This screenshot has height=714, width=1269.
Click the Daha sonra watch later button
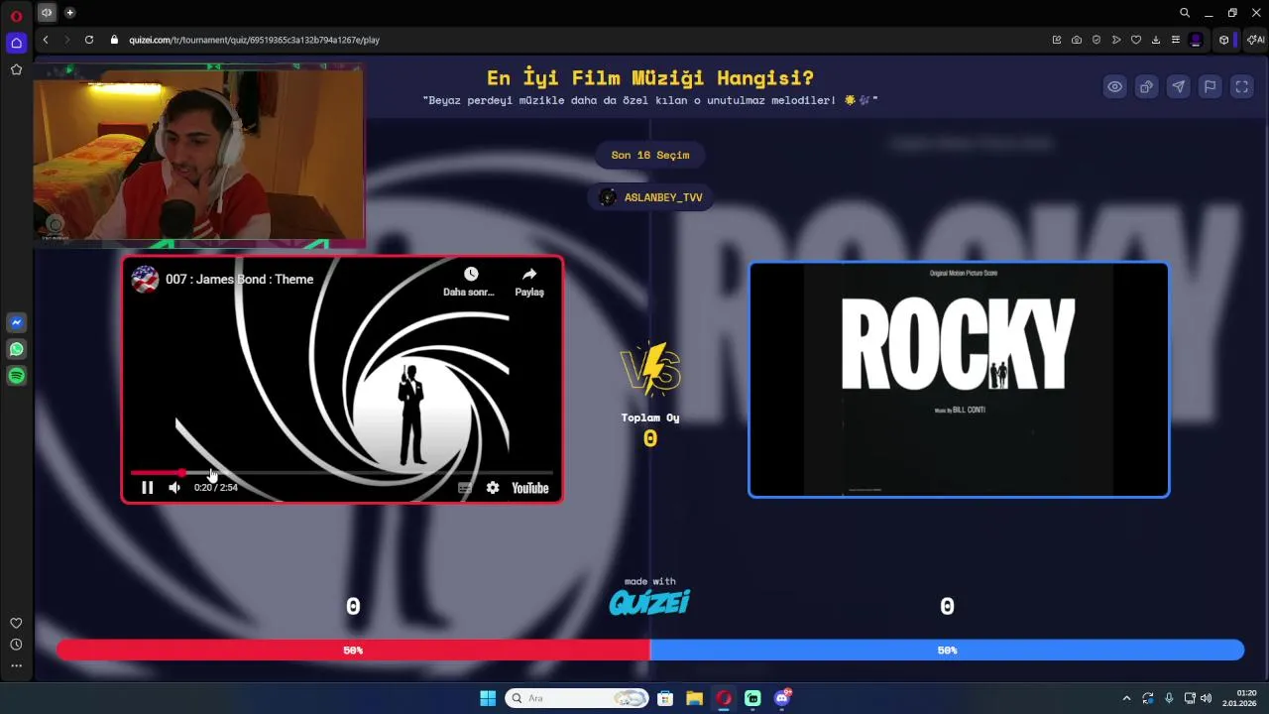click(469, 282)
